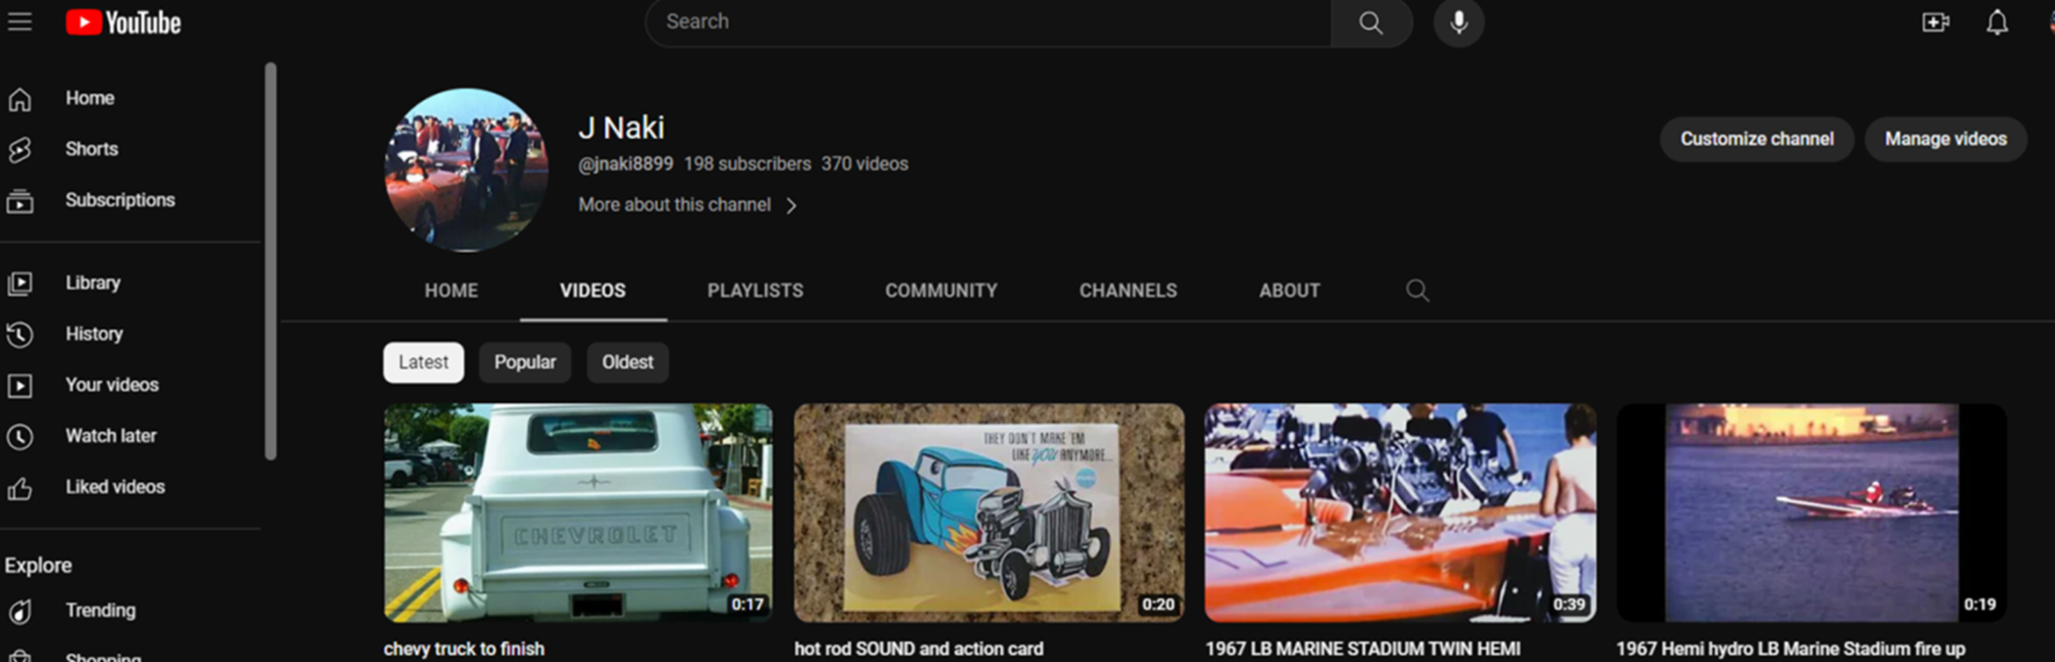Expand More about this channel

[687, 205]
